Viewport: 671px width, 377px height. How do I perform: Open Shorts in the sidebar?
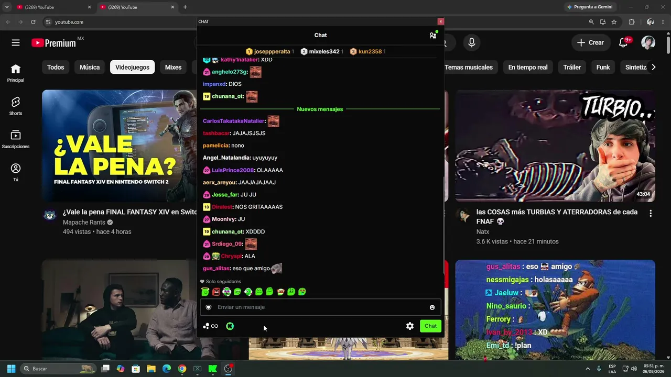16,106
